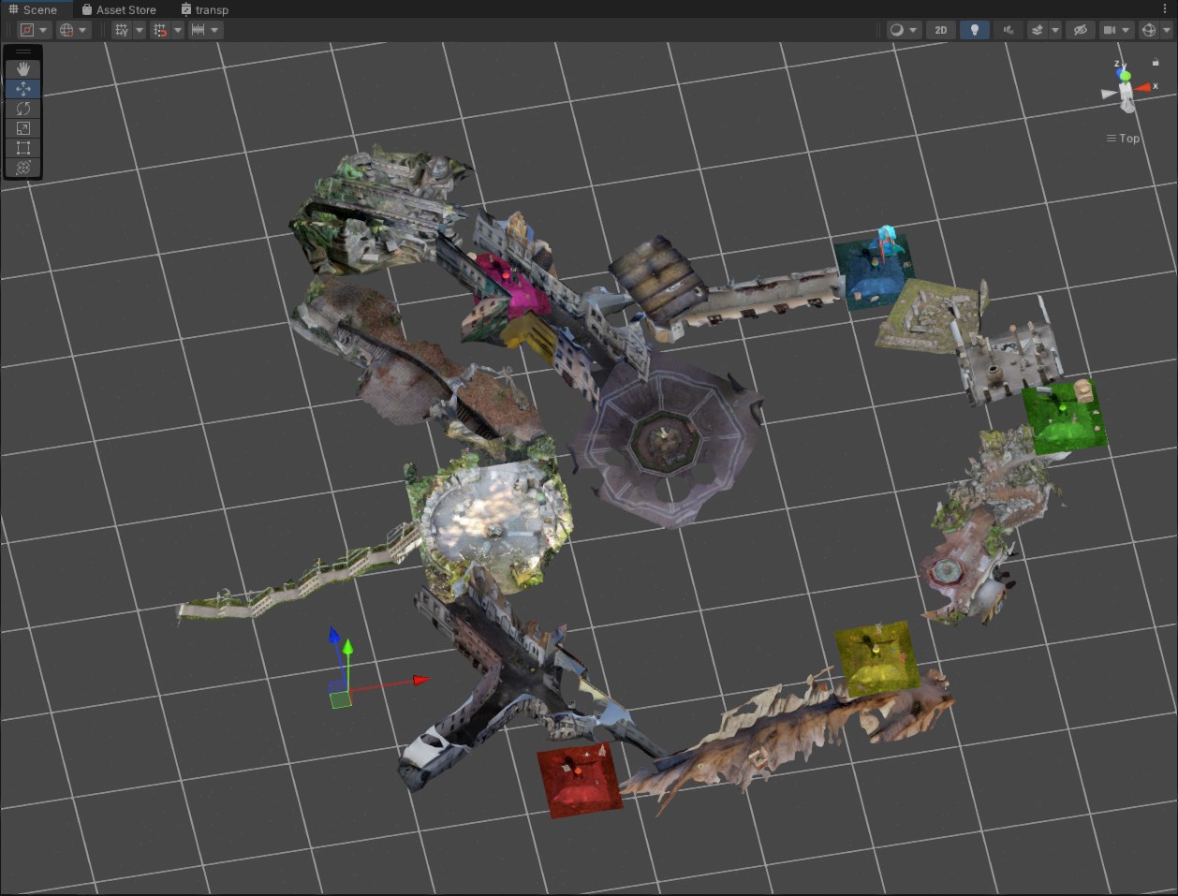The width and height of the screenshot is (1178, 896).
Task: Open the scene view three-dot options menu
Action: pos(1166,9)
